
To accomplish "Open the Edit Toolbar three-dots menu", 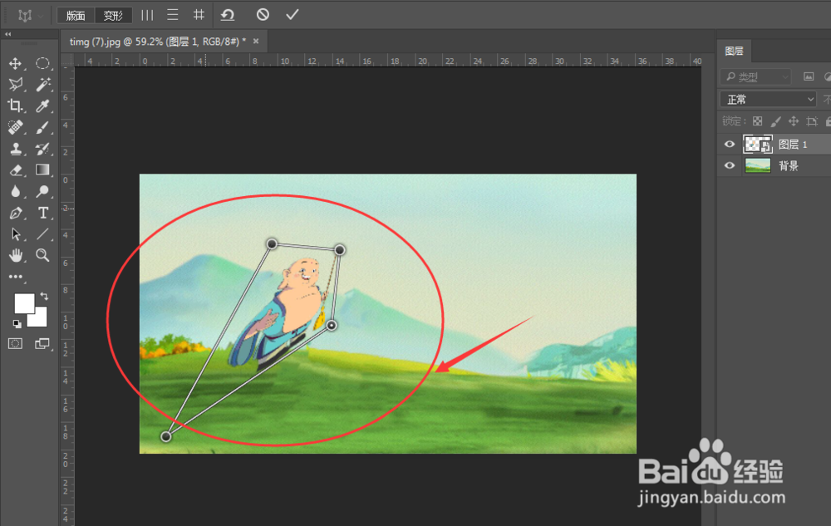I will coord(15,277).
